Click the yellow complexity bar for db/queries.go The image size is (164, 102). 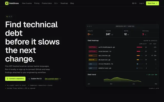138,60
